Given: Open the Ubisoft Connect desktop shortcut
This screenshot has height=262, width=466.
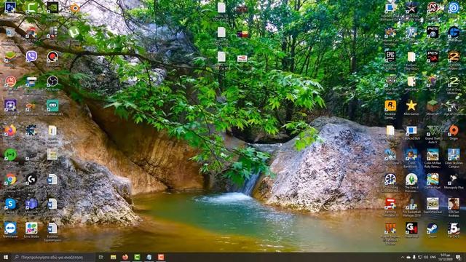Looking at the screenshot, I should pyautogui.click(x=454, y=7).
